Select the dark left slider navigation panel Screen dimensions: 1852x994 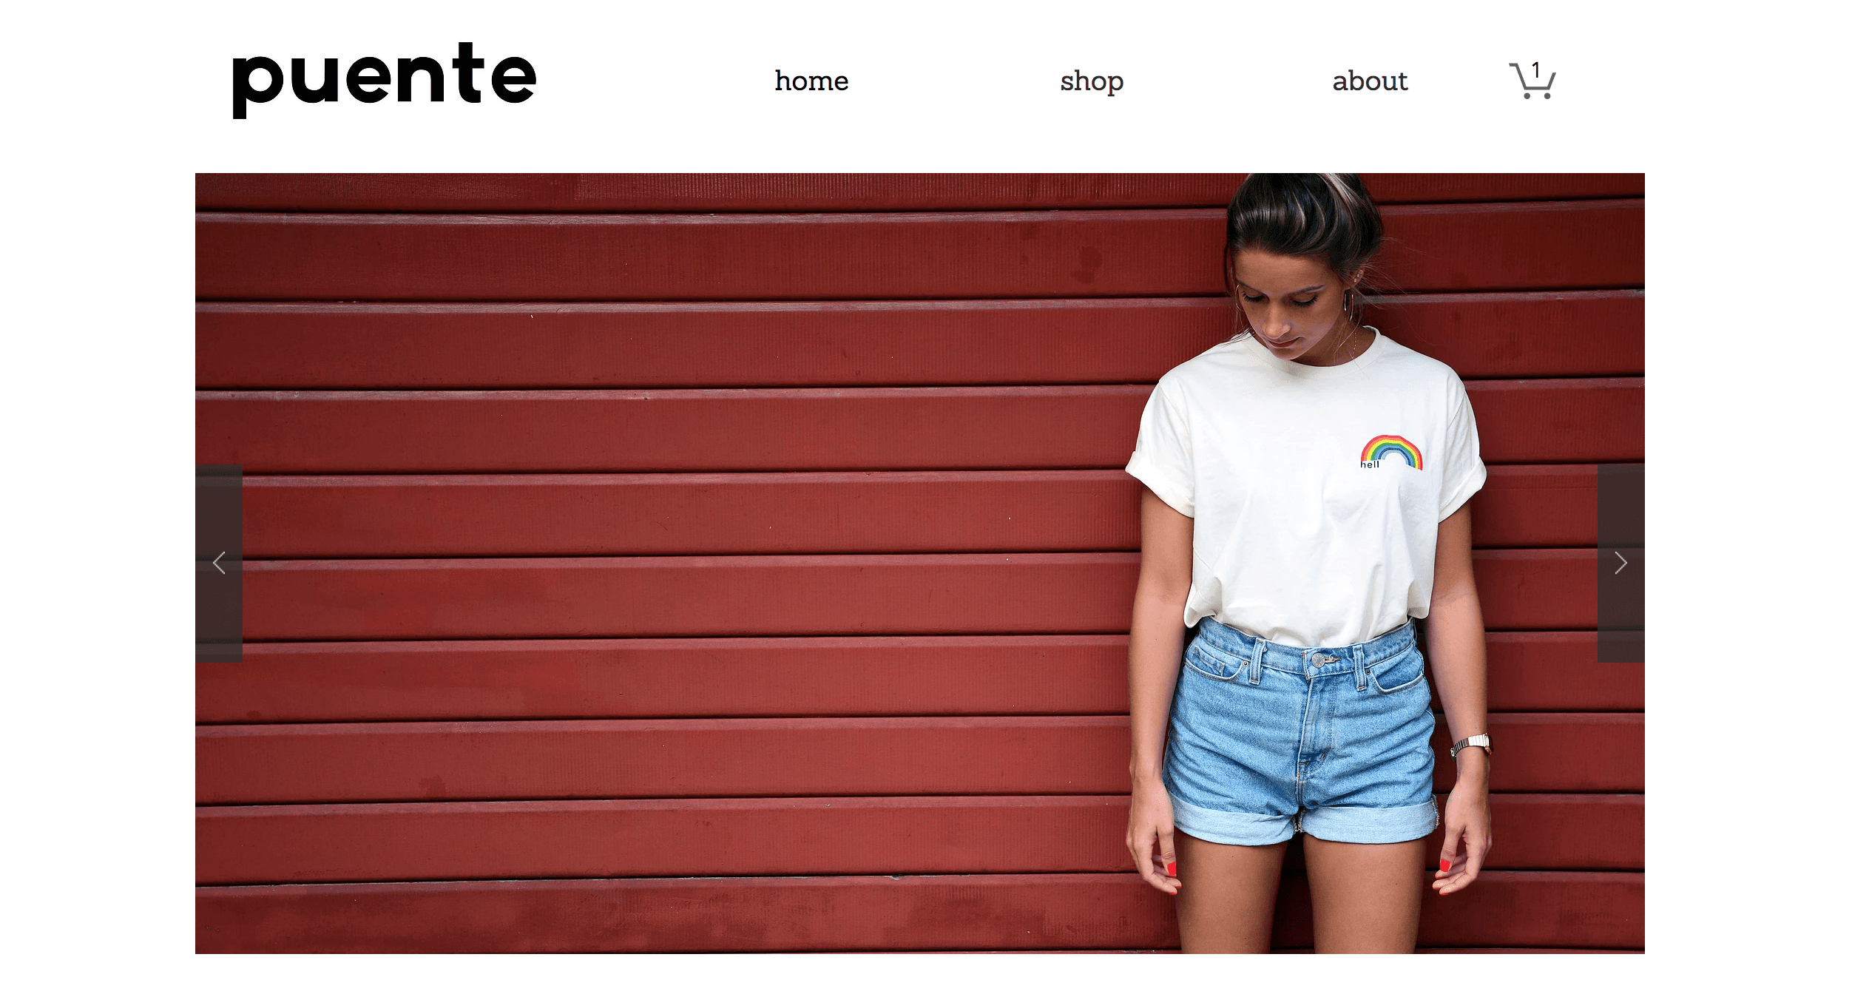tap(219, 563)
